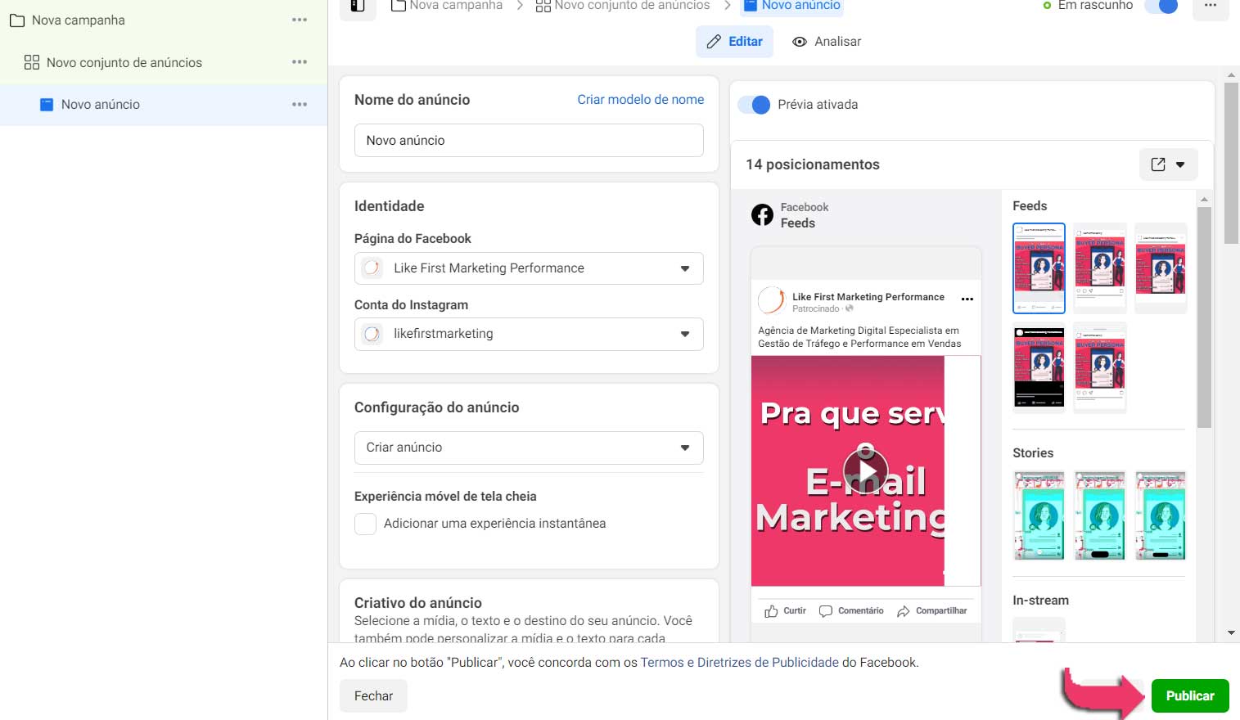The width and height of the screenshot is (1240, 720).
Task: Switch to the Editar tab
Action: (735, 42)
